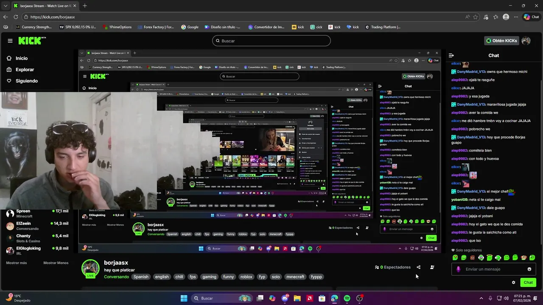Open the Edge three-dot settings menu

coord(516,17)
